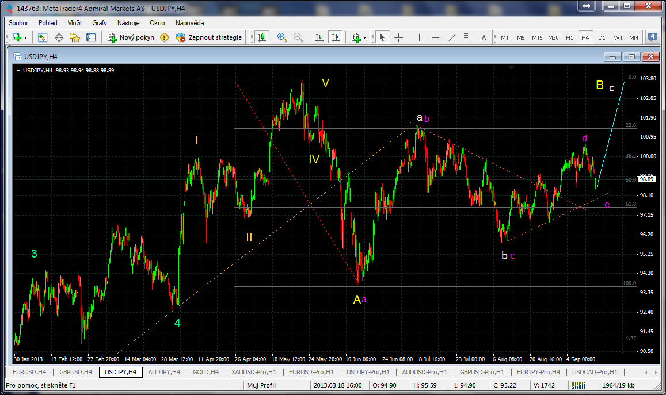Select the H4 timeframe button
The height and width of the screenshot is (395, 666).
[585, 37]
